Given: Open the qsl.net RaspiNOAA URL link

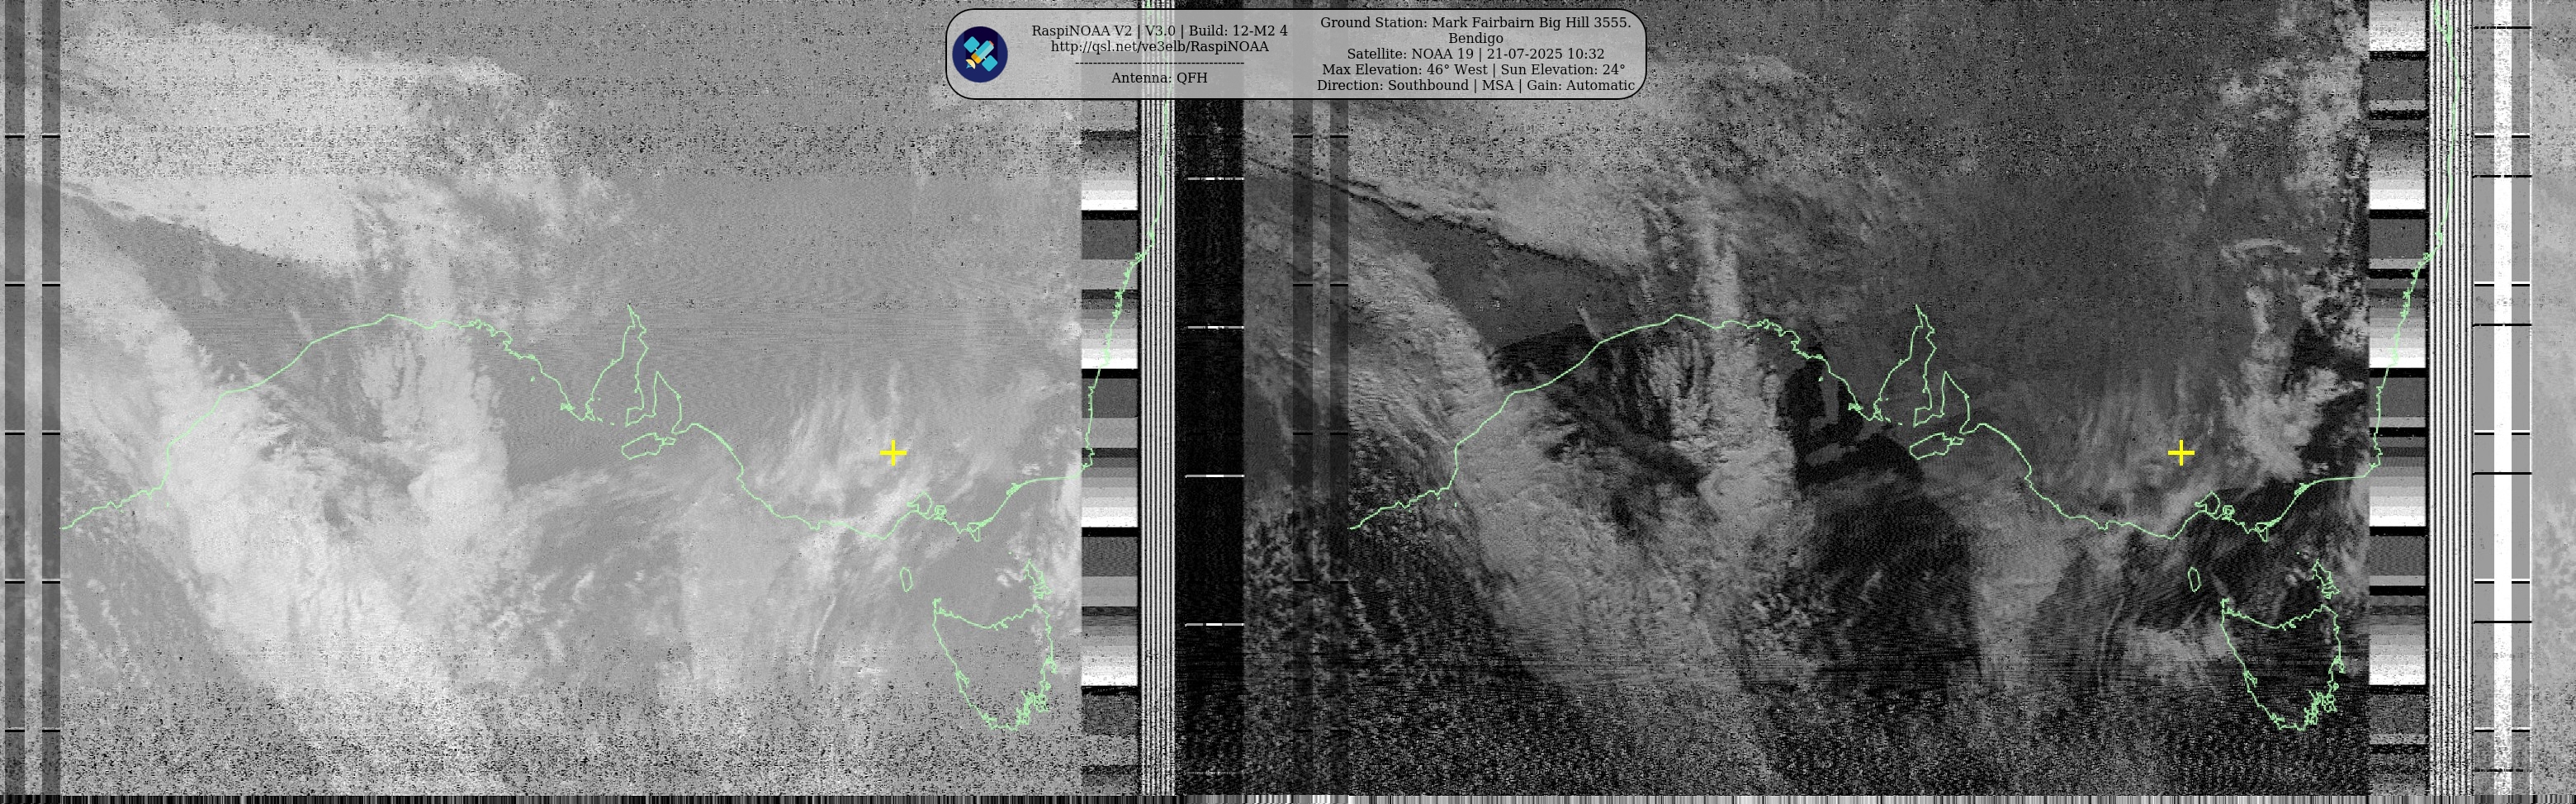Looking at the screenshot, I should coord(1159,47).
